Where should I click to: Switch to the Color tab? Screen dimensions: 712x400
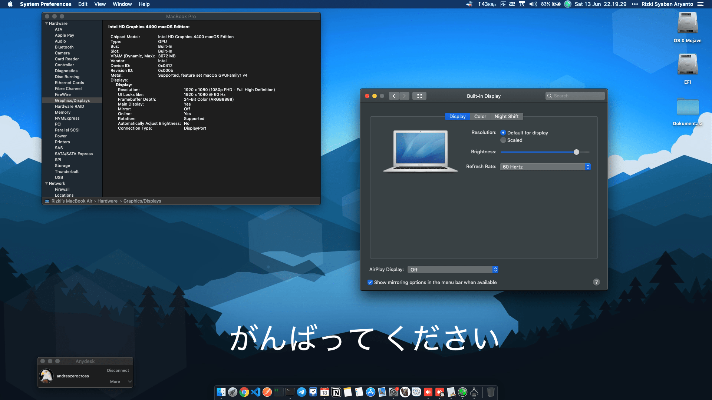480,116
